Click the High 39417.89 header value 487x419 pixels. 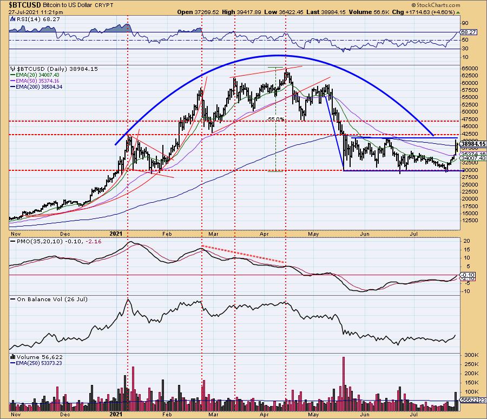[x=242, y=12]
